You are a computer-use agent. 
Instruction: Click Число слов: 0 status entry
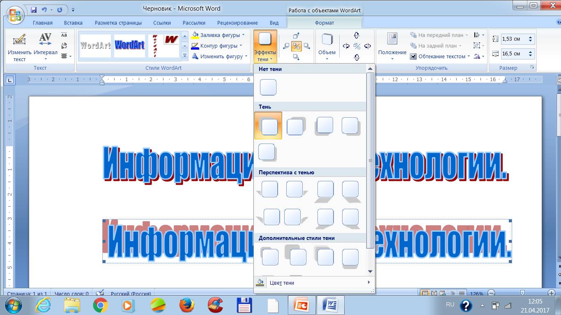tap(71, 294)
